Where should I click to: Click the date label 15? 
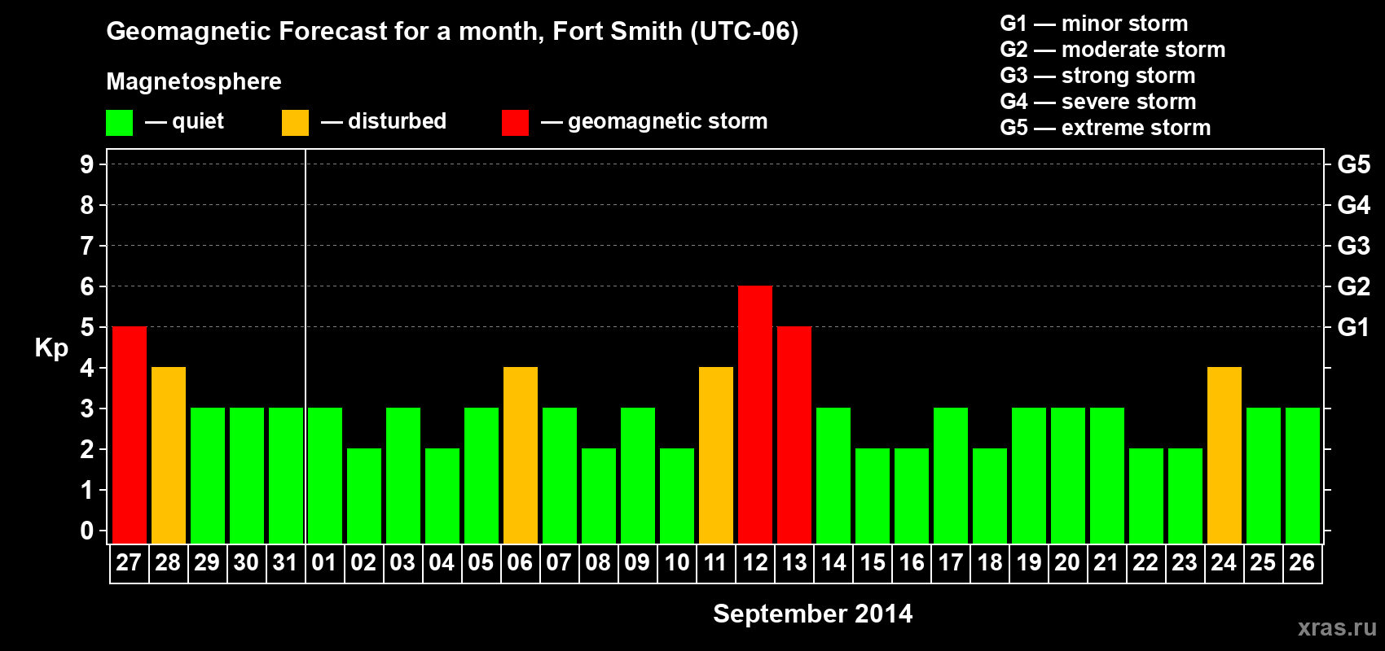873,562
